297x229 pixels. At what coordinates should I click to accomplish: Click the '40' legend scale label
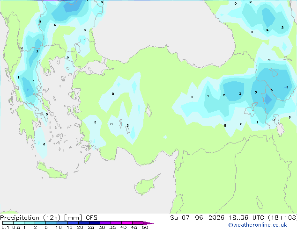(x=123, y=227)
